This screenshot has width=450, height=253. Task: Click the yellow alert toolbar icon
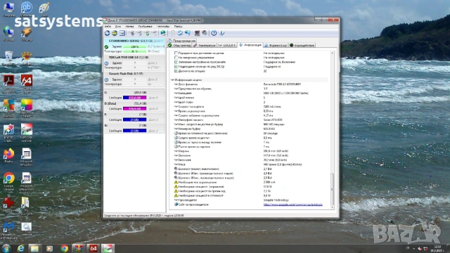[115, 33]
